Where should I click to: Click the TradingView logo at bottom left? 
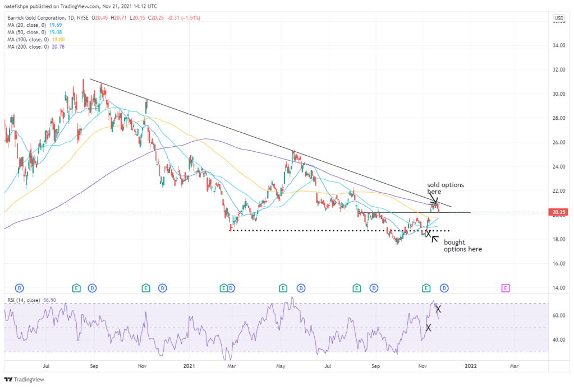point(21,379)
